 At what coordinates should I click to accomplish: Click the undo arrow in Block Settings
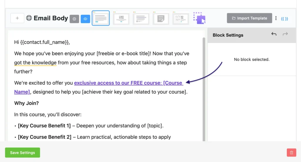pos(274,34)
